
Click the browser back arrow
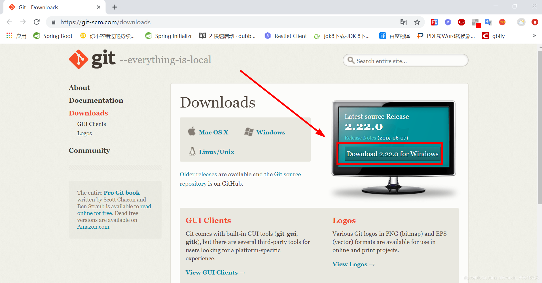(9, 22)
